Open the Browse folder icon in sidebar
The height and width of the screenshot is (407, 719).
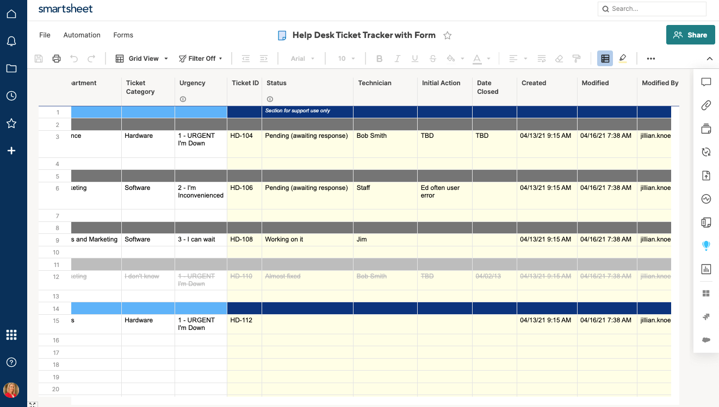click(11, 68)
